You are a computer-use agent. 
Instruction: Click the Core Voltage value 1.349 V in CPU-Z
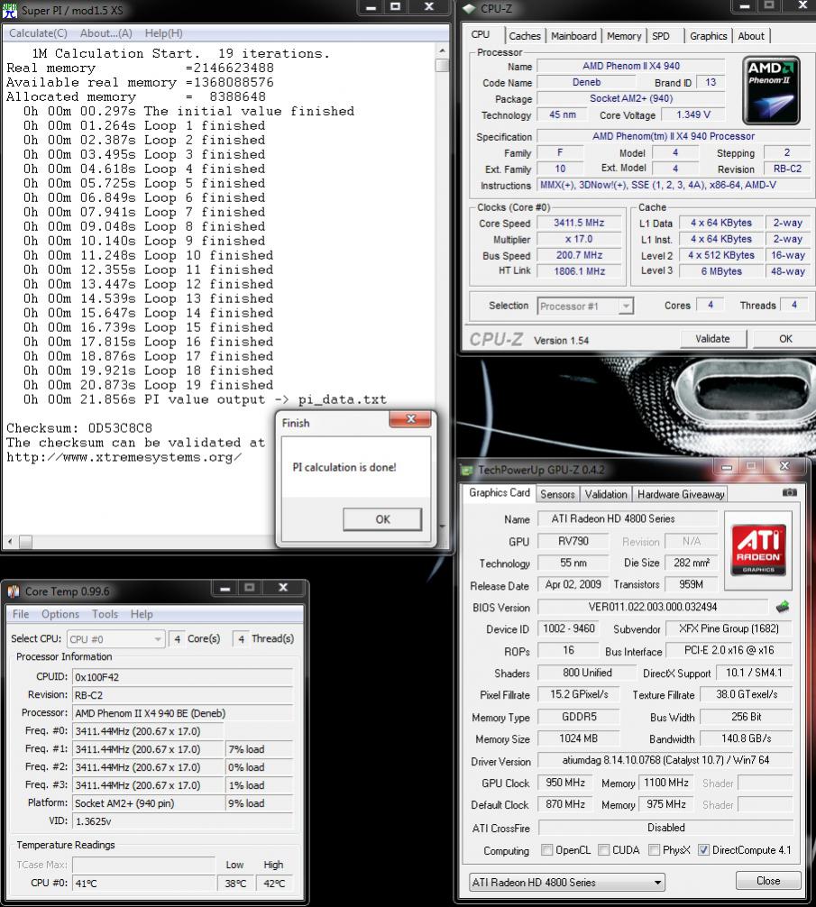(x=693, y=115)
